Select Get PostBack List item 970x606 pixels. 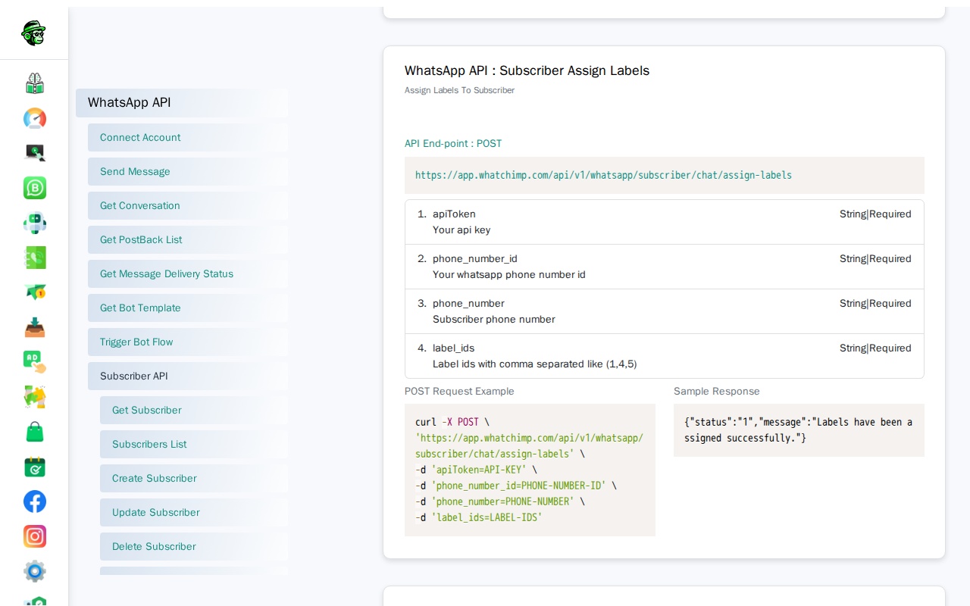[x=188, y=240]
